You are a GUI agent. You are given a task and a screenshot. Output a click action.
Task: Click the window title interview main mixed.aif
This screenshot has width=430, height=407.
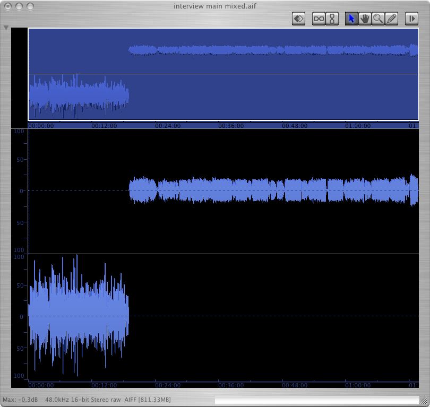click(214, 6)
